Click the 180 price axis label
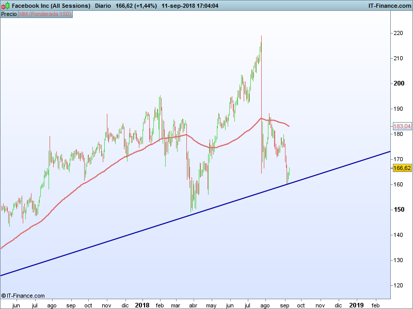The height and width of the screenshot is (309, 413). tap(398, 134)
